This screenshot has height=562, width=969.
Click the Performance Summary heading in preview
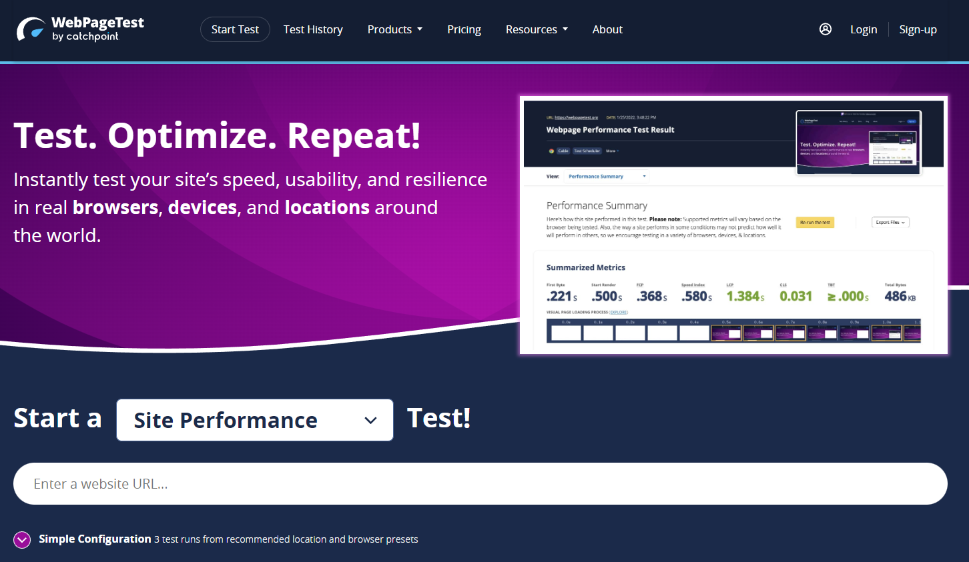tap(597, 205)
